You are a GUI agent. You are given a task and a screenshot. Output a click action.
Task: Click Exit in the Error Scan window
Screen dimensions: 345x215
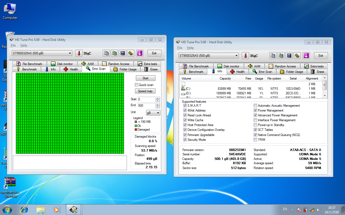click(154, 53)
